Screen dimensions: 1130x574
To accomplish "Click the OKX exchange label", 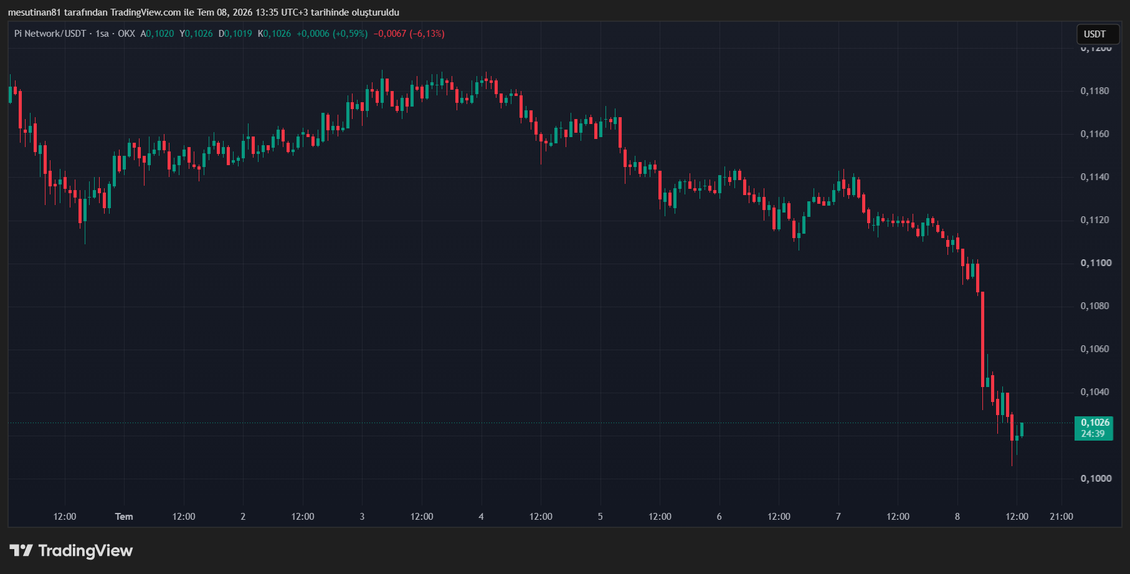I will (x=126, y=34).
